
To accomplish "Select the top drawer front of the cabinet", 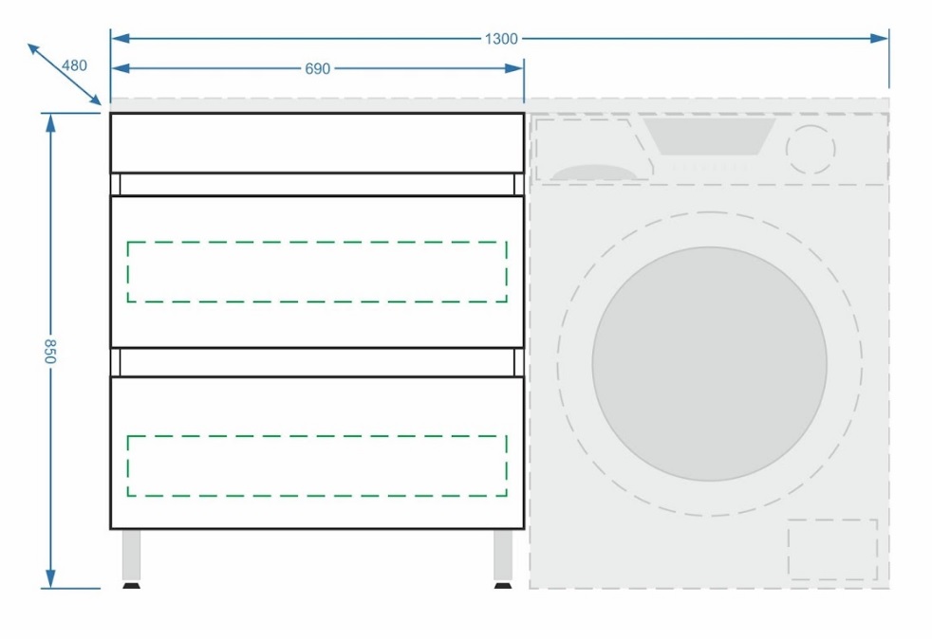I will 317,142.
